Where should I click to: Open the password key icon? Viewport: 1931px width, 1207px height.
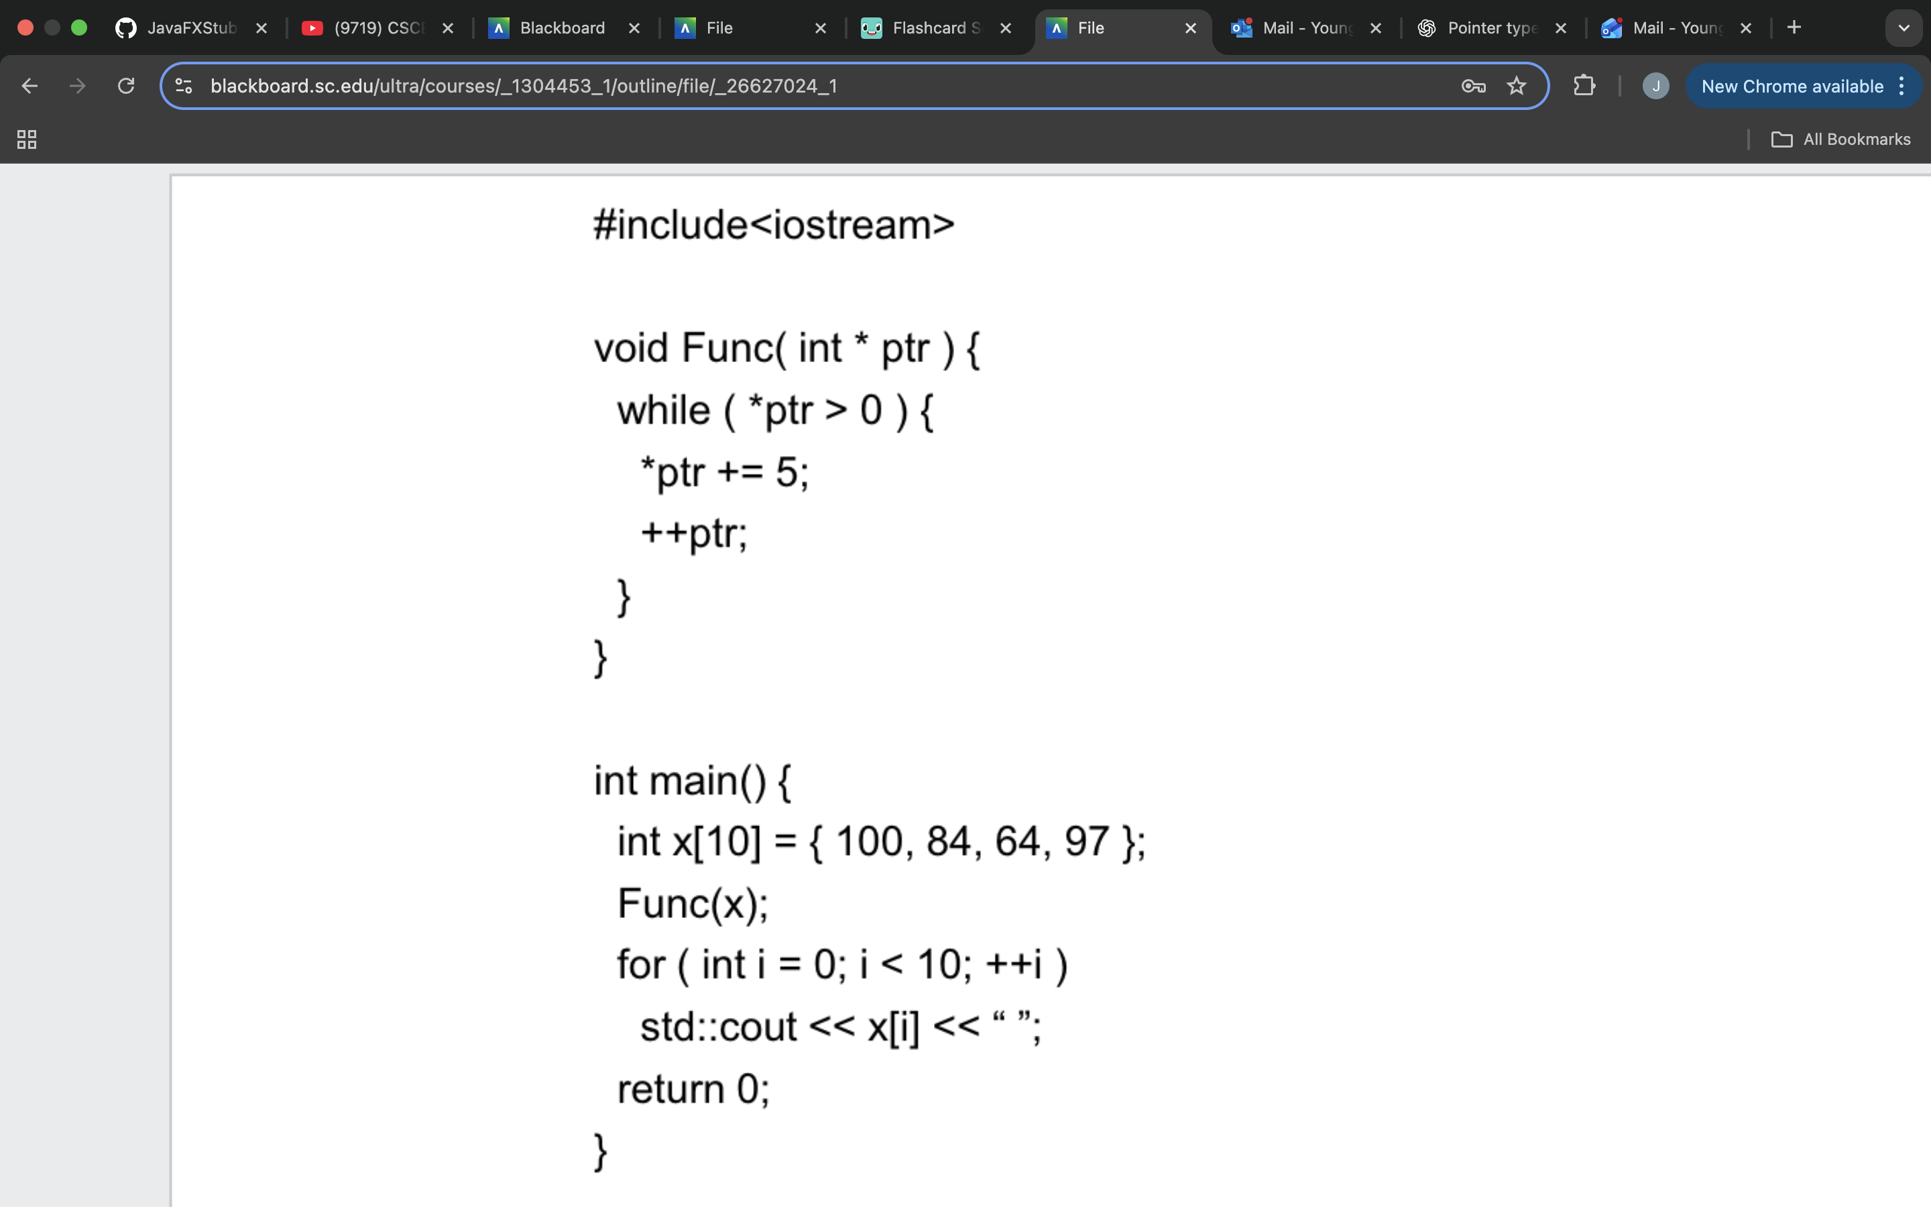coord(1473,87)
